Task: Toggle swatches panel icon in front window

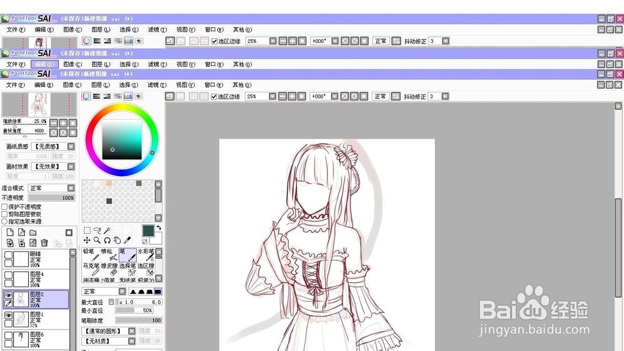Action: 128,96
